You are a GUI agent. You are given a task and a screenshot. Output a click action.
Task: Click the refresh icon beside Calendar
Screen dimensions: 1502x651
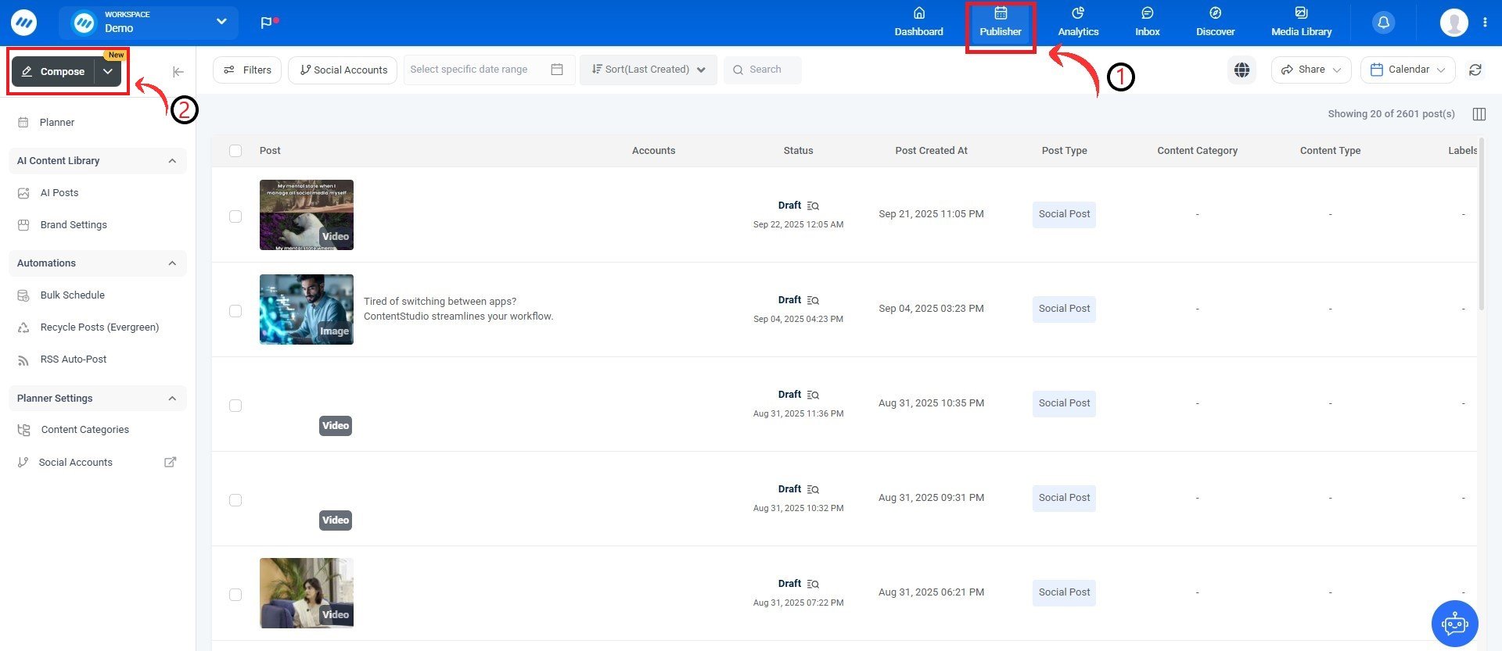(1475, 70)
